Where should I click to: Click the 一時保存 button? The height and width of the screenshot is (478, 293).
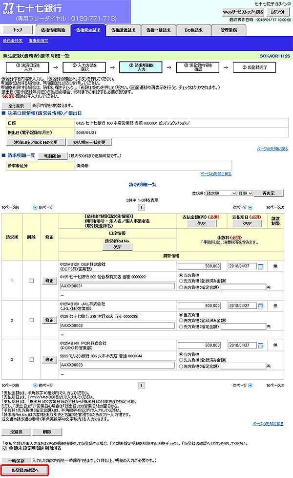point(17,461)
